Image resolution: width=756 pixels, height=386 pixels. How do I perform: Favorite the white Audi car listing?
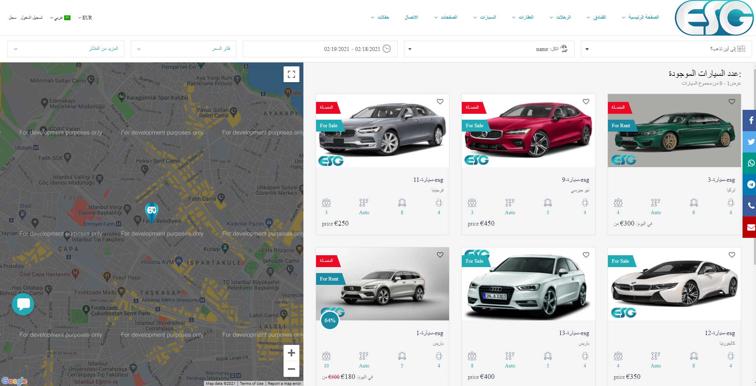[x=586, y=255]
